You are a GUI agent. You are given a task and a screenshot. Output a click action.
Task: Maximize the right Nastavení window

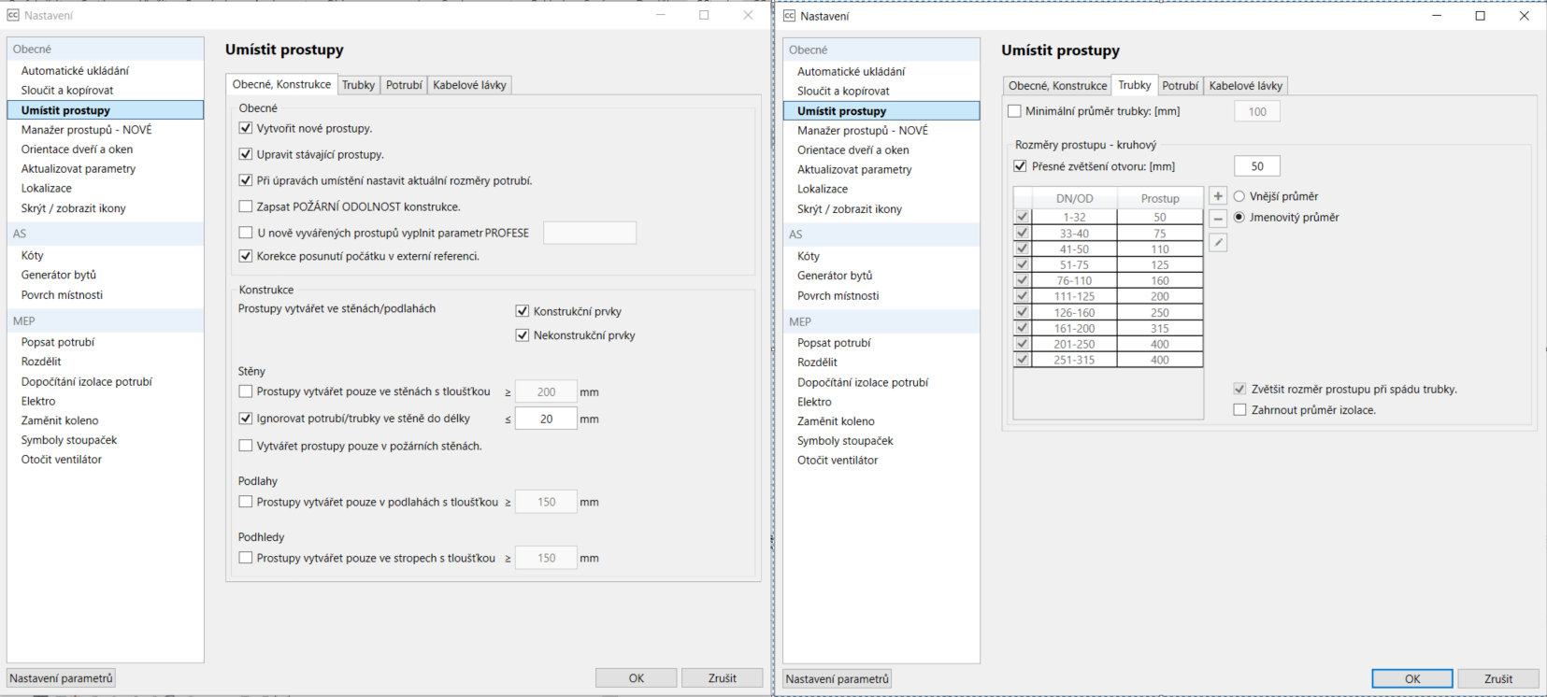tap(1480, 16)
